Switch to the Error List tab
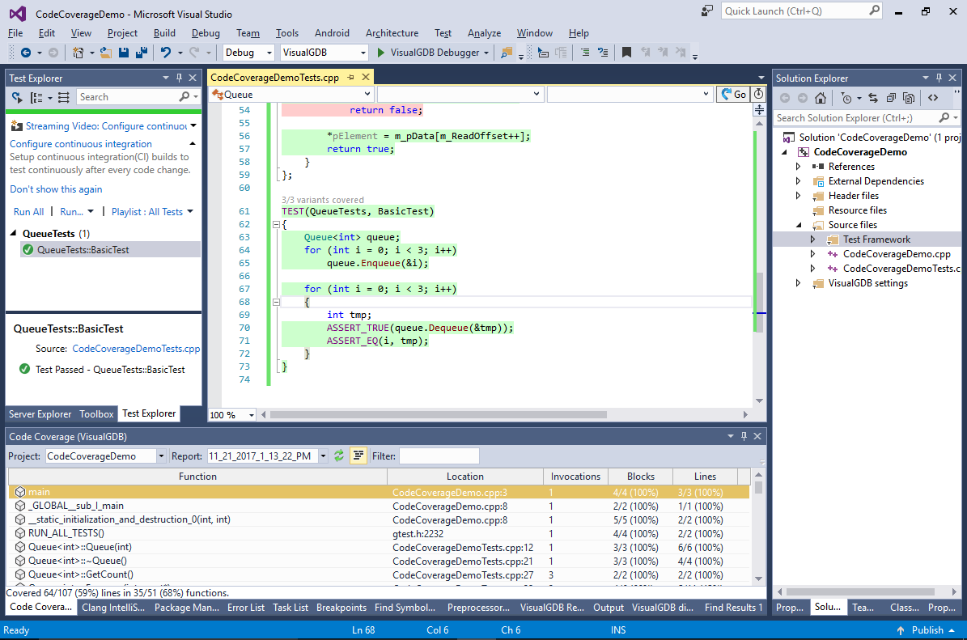967x640 pixels. 245,608
